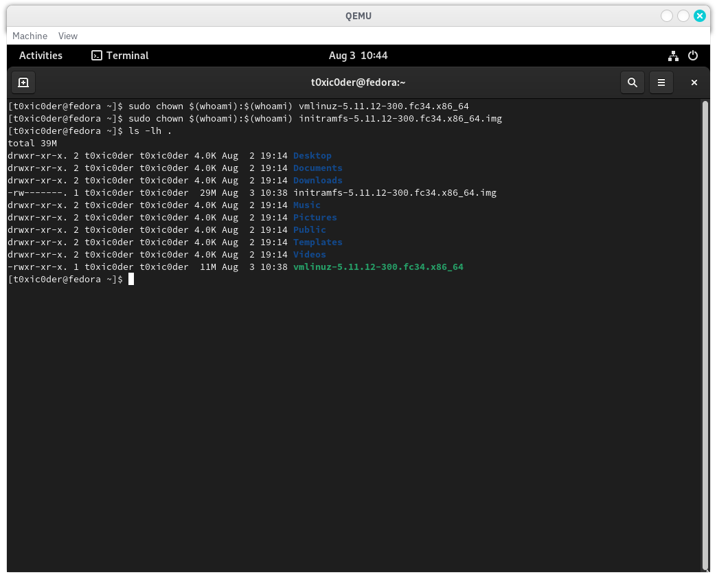717x579 pixels.
Task: Click the t0xic0der@fedora:~ window title
Action: [x=358, y=82]
